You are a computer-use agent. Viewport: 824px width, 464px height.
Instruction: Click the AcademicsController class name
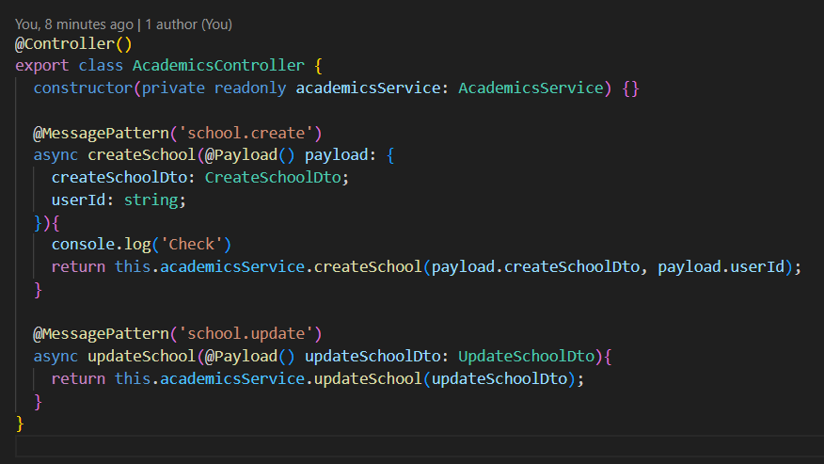click(218, 65)
